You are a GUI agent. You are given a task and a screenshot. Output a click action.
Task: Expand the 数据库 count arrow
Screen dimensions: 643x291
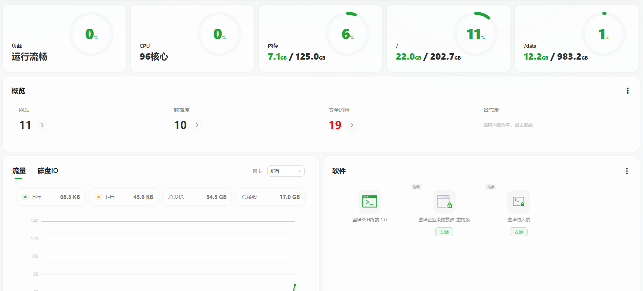point(197,125)
